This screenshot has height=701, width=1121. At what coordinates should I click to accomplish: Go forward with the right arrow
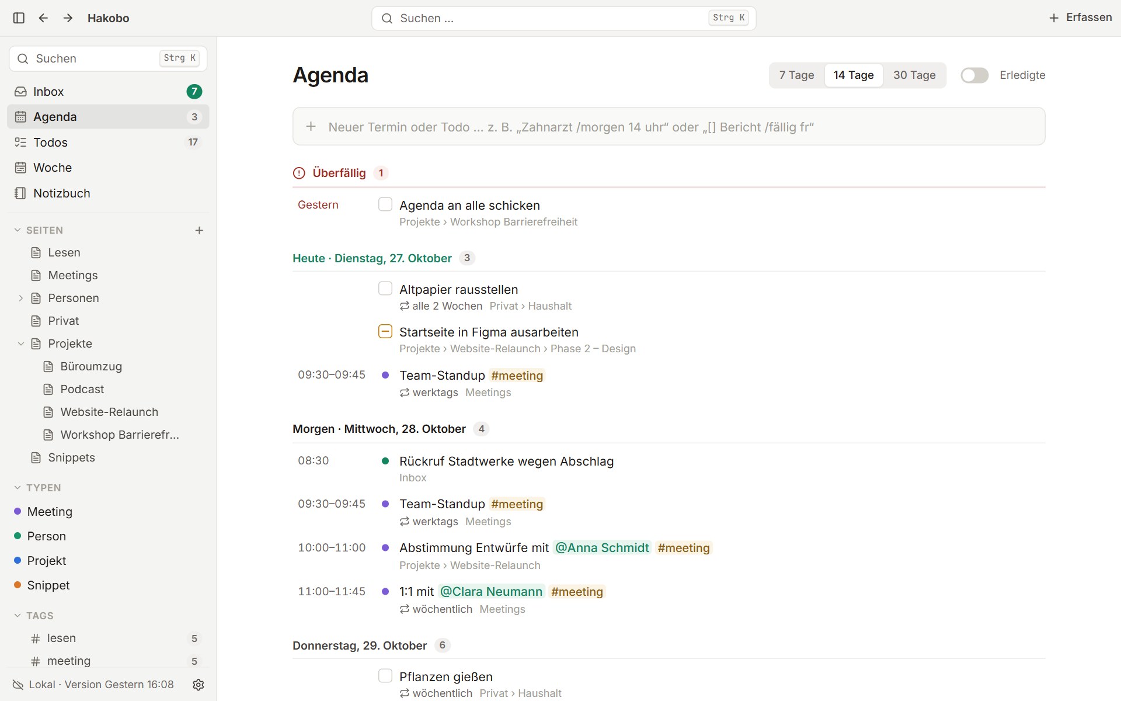point(68,18)
